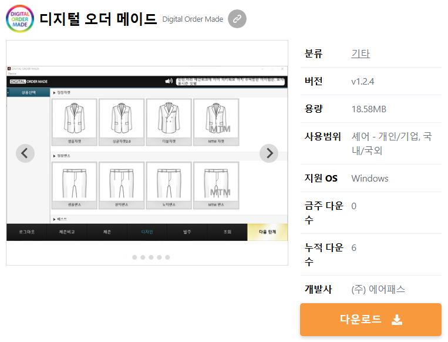The height and width of the screenshot is (342, 448).
Task: Select the fourth carousel dot
Action: pos(160,257)
